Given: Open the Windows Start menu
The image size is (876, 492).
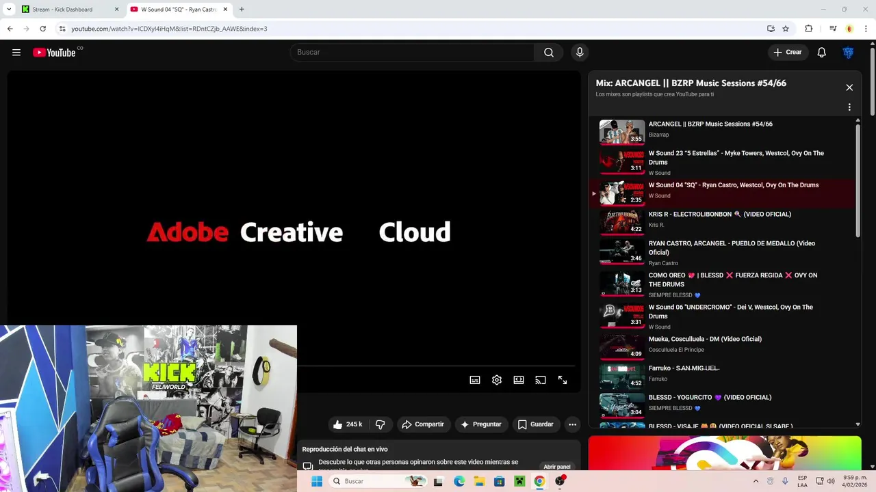Looking at the screenshot, I should (x=317, y=481).
